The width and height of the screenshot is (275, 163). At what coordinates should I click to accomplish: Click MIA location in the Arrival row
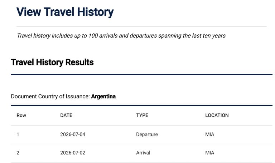(x=210, y=153)
